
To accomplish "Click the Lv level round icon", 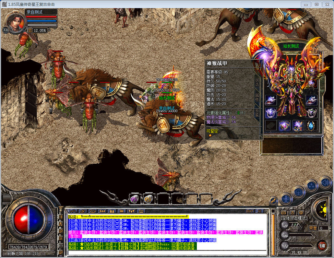I will tap(285, 225).
